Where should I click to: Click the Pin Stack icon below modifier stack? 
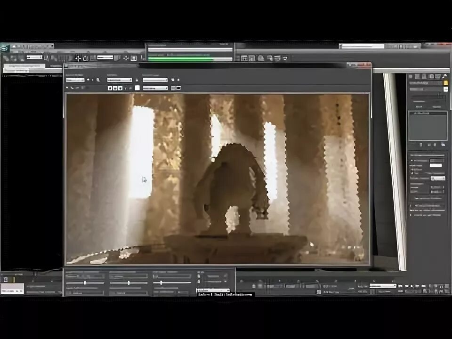point(412,145)
